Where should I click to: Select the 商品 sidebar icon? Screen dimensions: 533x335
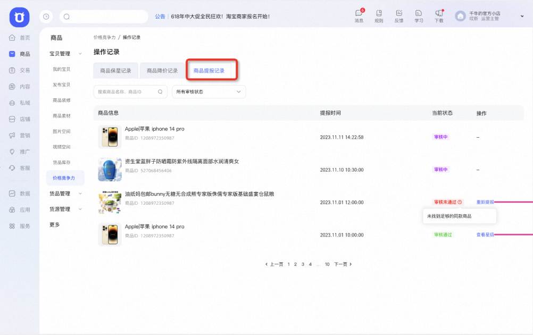pos(12,54)
